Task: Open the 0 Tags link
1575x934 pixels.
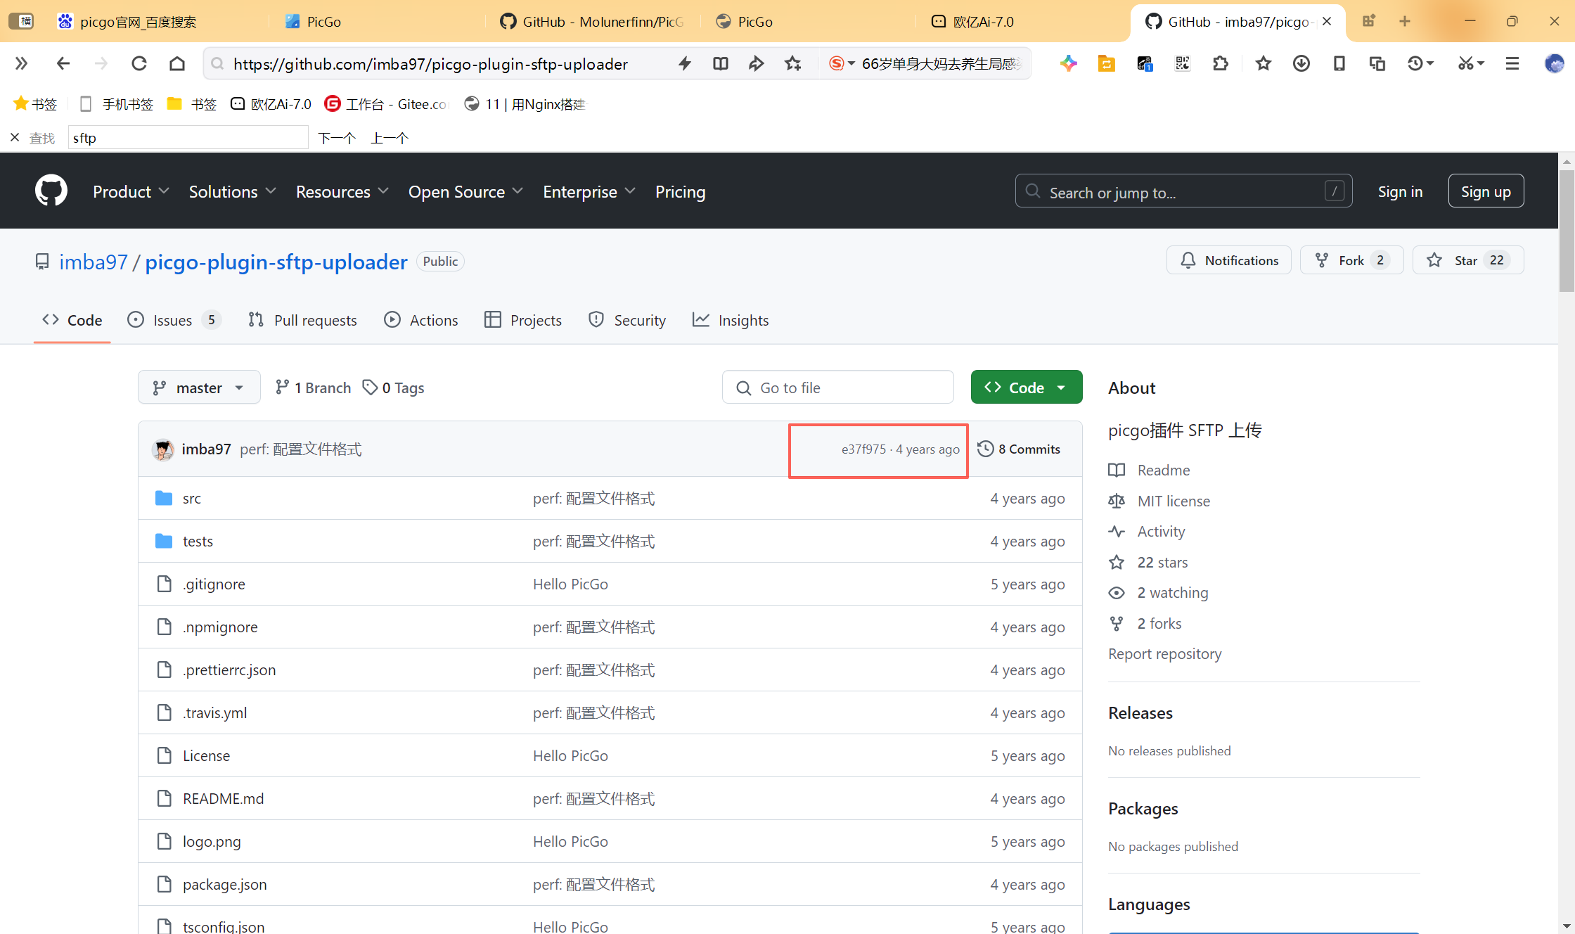Action: click(x=393, y=388)
